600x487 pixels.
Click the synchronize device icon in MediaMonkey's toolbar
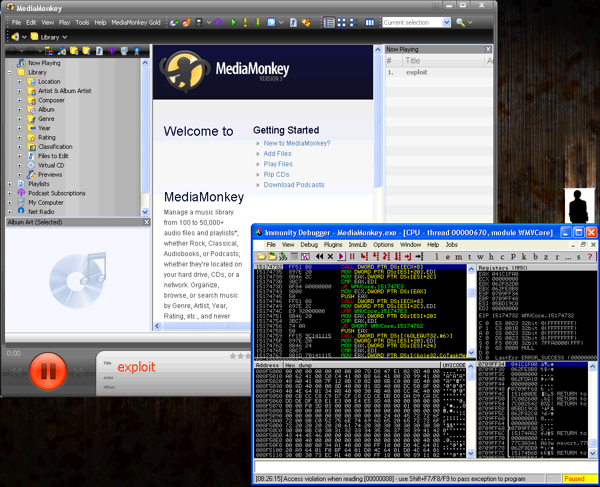[x=199, y=22]
